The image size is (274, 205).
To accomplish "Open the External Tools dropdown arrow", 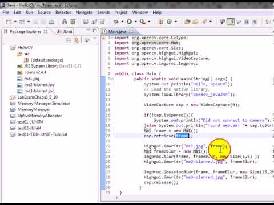I will (x=149, y=22).
